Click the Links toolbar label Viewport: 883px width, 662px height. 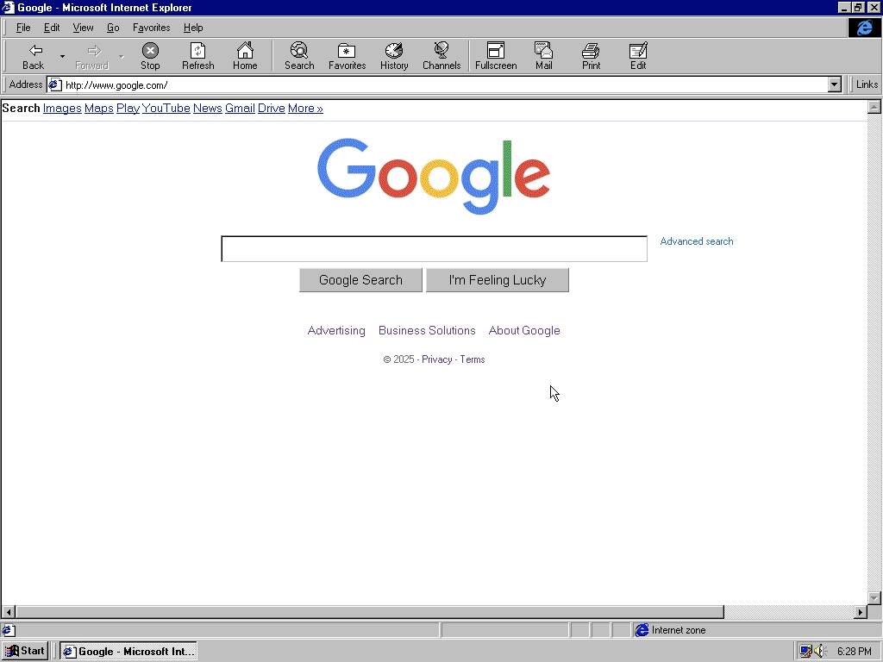coord(867,84)
